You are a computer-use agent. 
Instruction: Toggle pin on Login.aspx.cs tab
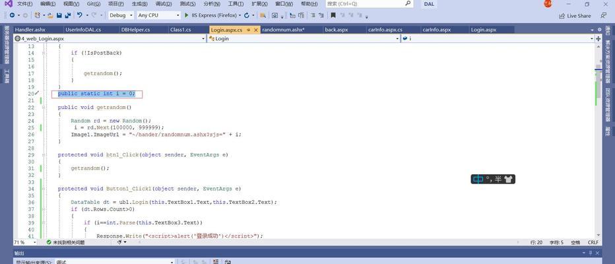tap(249, 30)
